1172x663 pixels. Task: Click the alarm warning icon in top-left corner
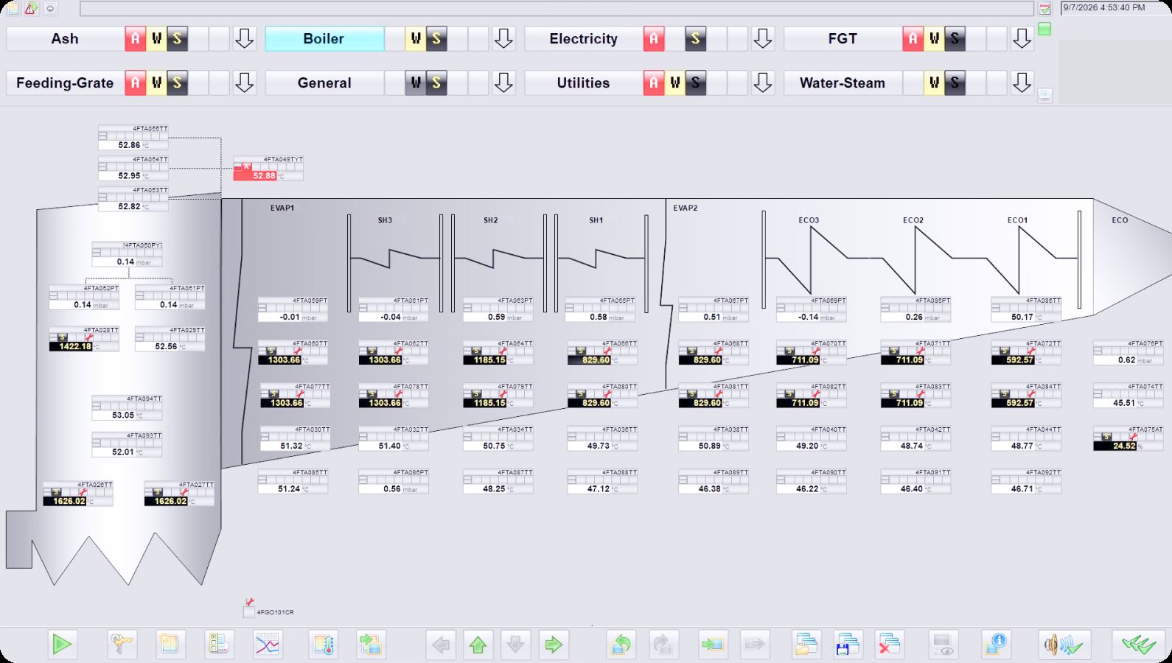[x=31, y=8]
